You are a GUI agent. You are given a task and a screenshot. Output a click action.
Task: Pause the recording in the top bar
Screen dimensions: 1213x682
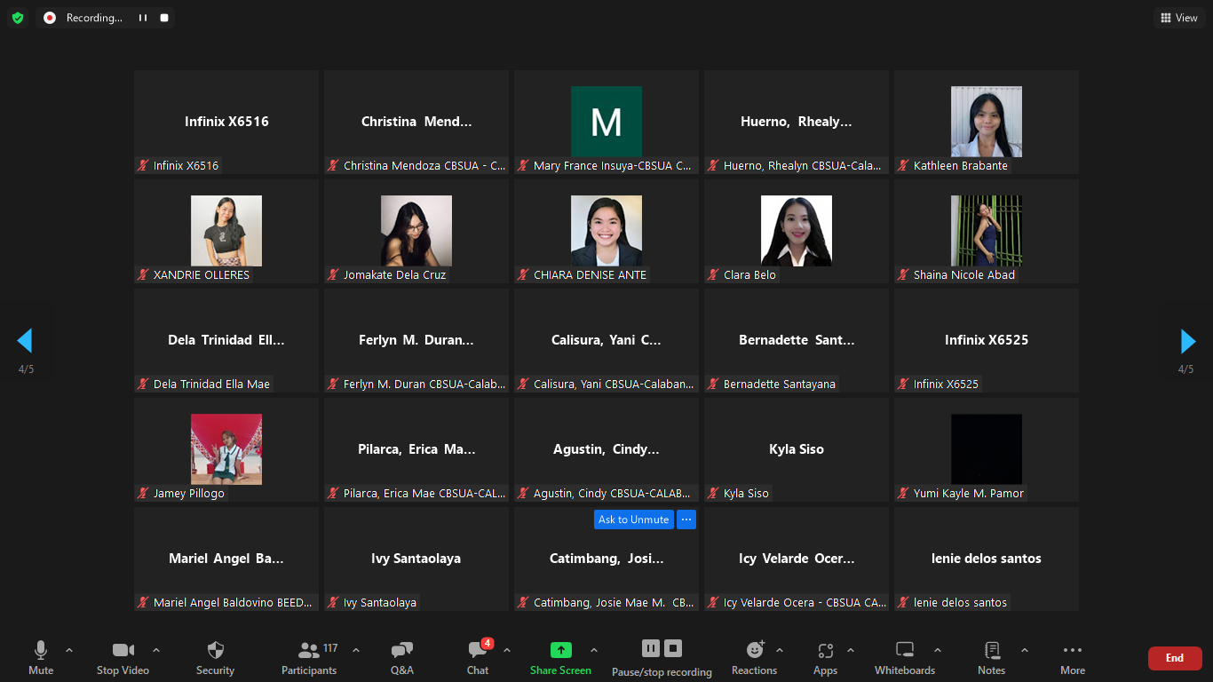click(x=143, y=18)
